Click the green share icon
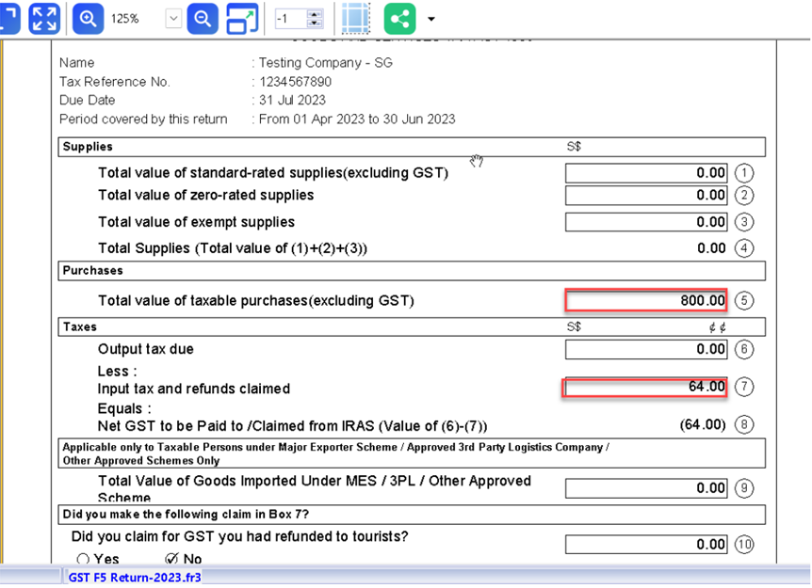 tap(401, 18)
